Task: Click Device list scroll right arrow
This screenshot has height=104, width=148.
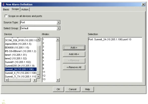Action: 35,80
